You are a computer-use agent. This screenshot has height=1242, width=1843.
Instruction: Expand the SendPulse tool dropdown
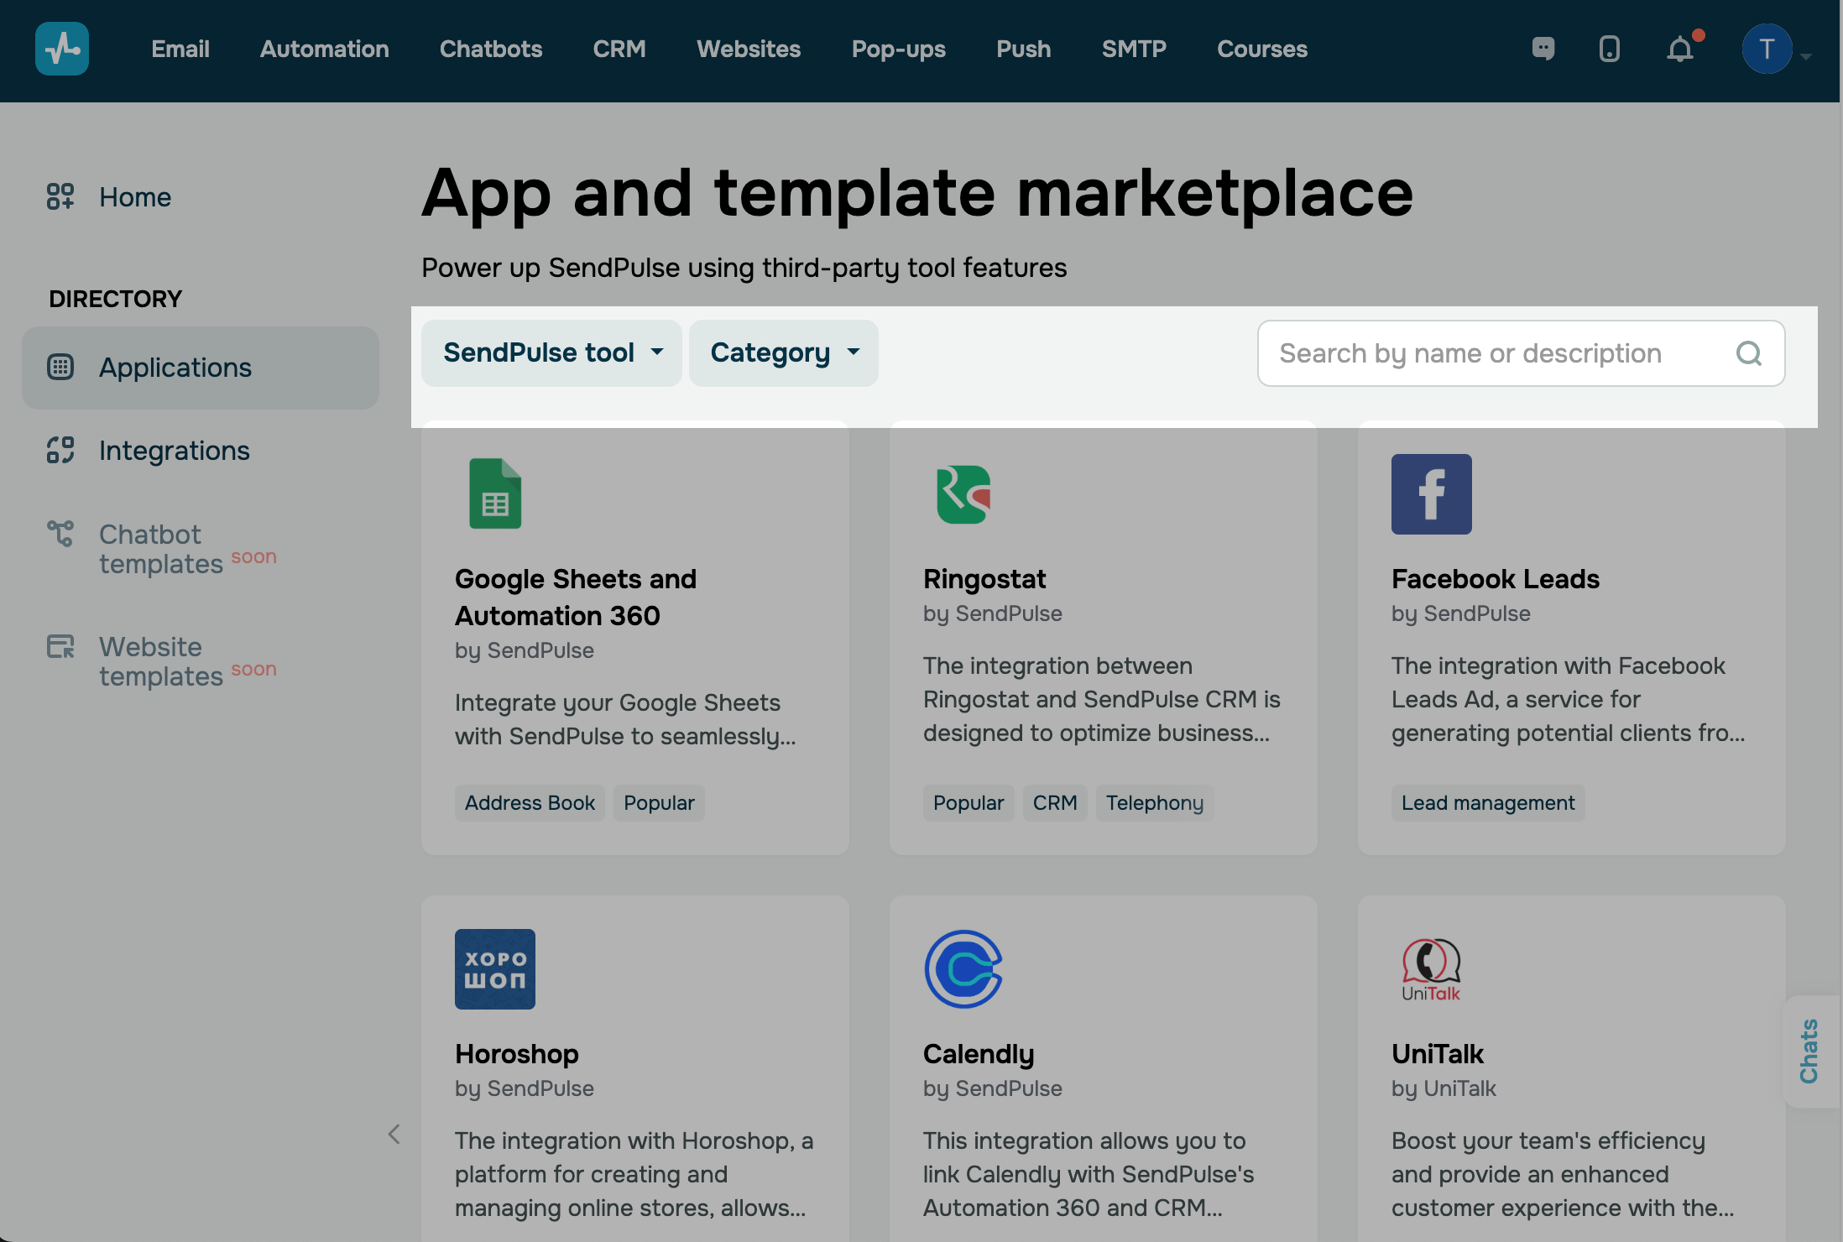pos(551,353)
